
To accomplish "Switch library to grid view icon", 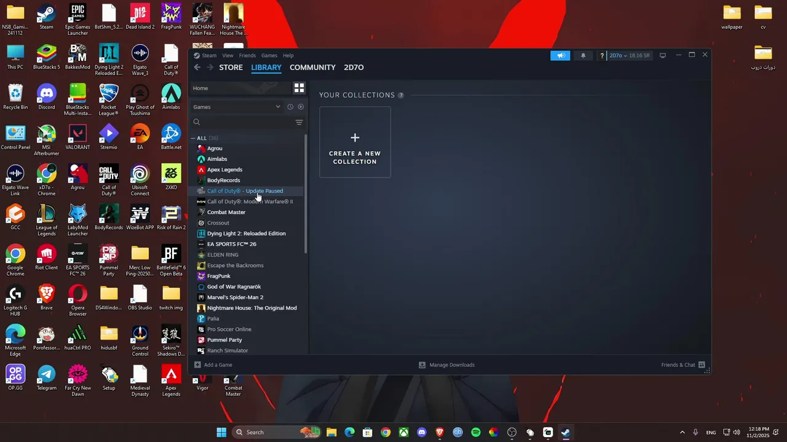I will coord(299,88).
